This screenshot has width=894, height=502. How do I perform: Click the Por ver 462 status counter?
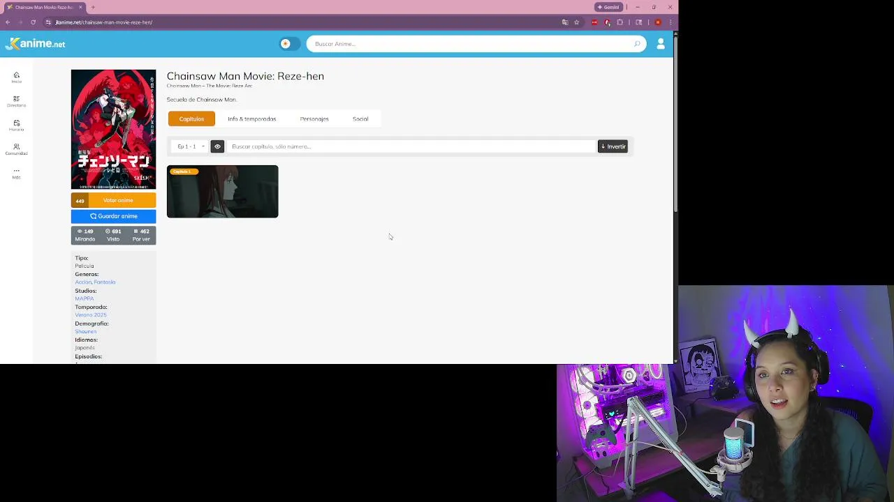click(141, 235)
